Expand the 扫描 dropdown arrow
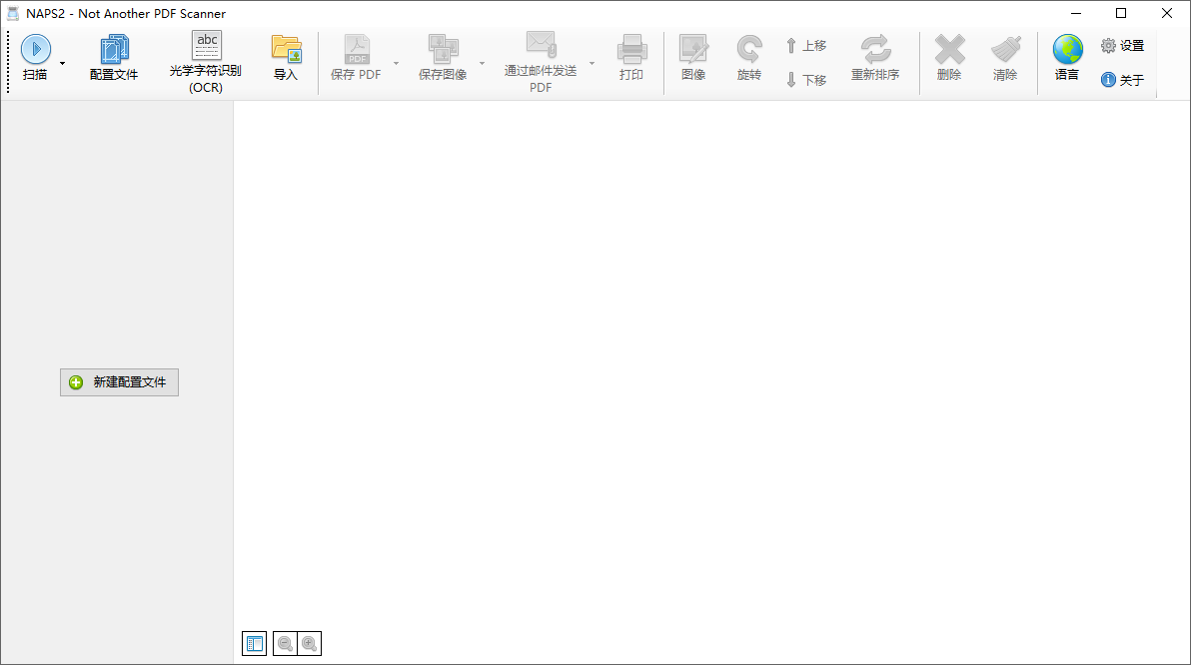This screenshot has height=665, width=1191. click(62, 63)
